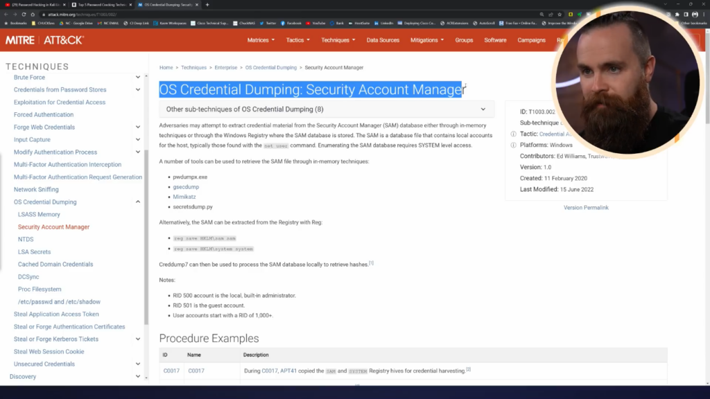Expand Modify Authentication Process chevron
The height and width of the screenshot is (399, 710).
138,152
